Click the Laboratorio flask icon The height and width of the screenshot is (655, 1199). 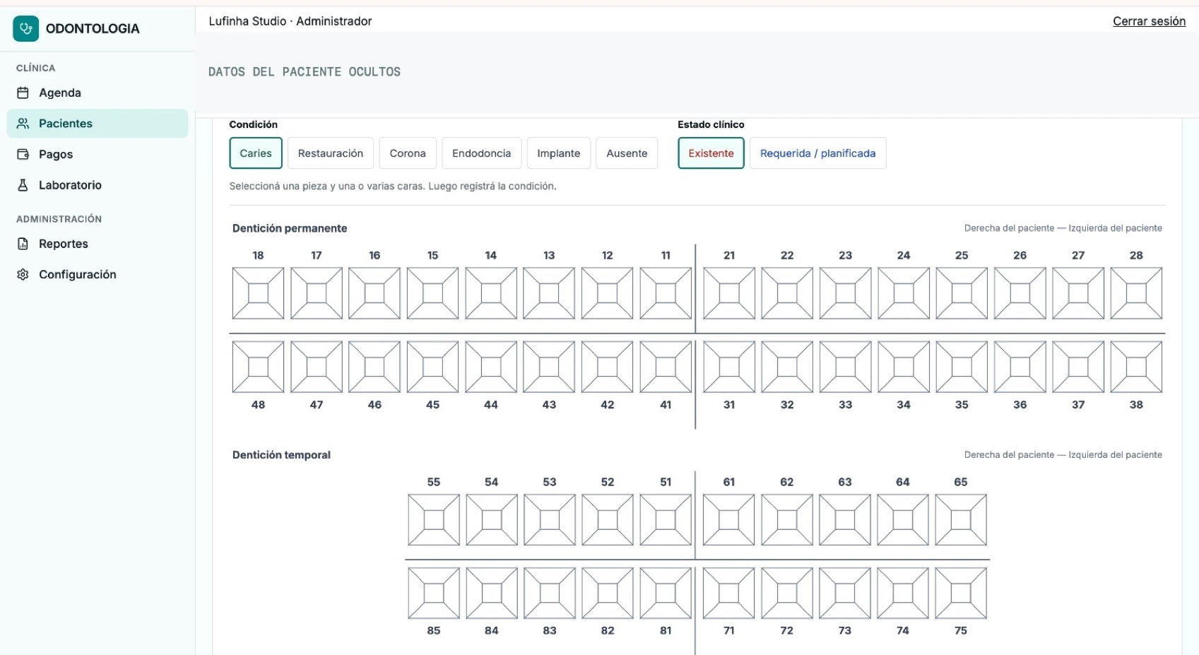[23, 185]
